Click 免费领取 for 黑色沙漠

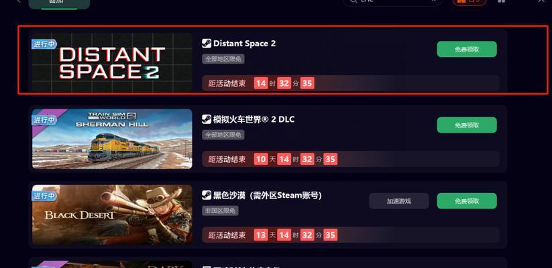coord(467,201)
